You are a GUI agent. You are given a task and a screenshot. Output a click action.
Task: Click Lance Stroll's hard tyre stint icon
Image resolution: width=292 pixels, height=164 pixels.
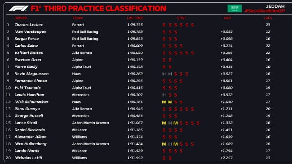point(170,123)
